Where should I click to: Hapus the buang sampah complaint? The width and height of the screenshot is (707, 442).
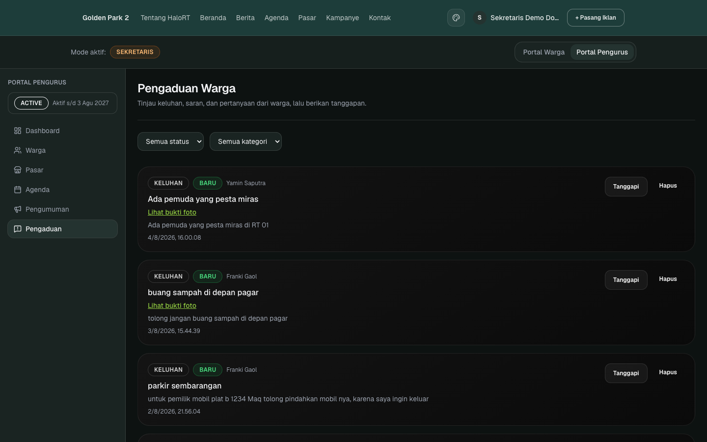click(668, 279)
